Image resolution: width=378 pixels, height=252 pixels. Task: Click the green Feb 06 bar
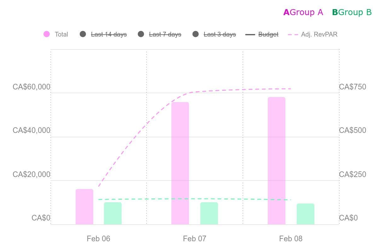point(113,213)
